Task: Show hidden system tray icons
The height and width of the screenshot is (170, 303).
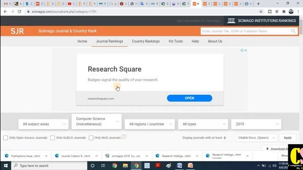Action: (x=258, y=166)
